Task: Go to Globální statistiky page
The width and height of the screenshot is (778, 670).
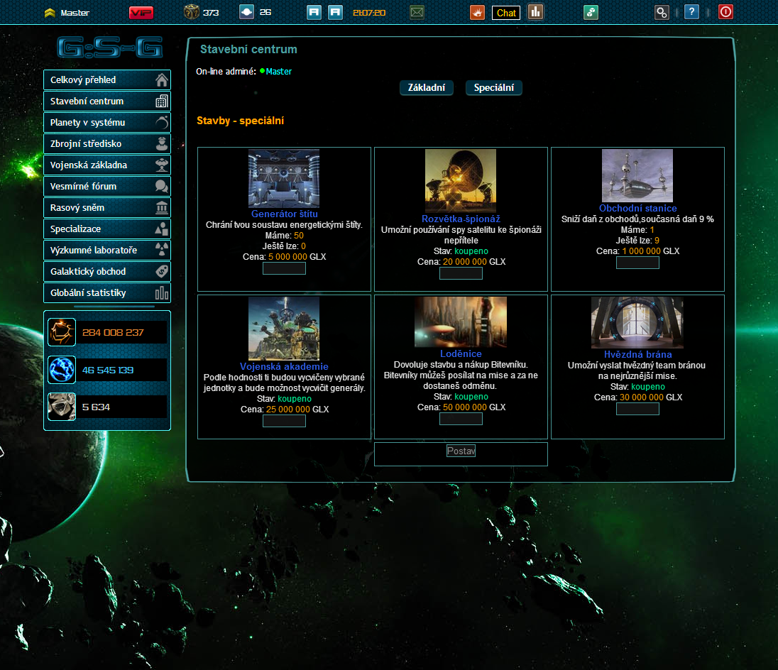Action: (x=107, y=293)
